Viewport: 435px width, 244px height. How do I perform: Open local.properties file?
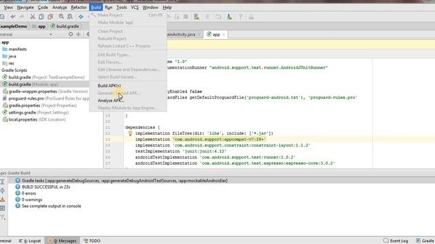[34, 120]
